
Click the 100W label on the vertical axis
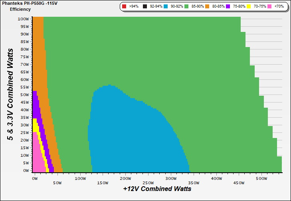23,19
